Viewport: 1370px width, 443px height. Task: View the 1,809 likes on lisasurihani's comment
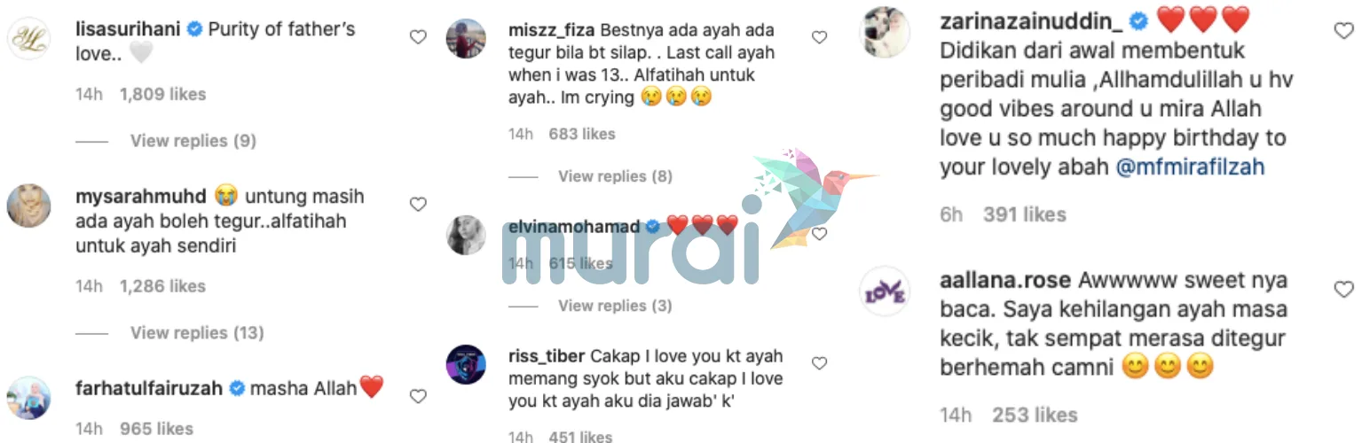pos(162,94)
